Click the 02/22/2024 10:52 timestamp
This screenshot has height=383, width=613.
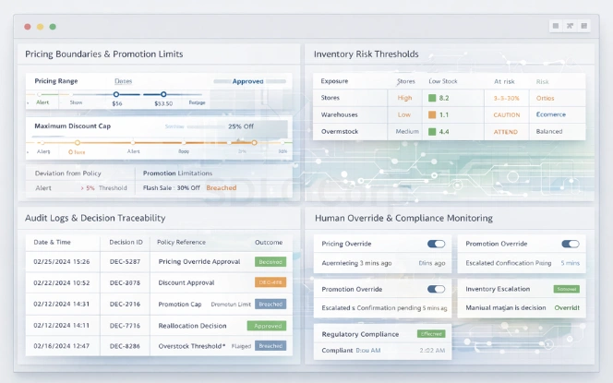[x=61, y=282]
